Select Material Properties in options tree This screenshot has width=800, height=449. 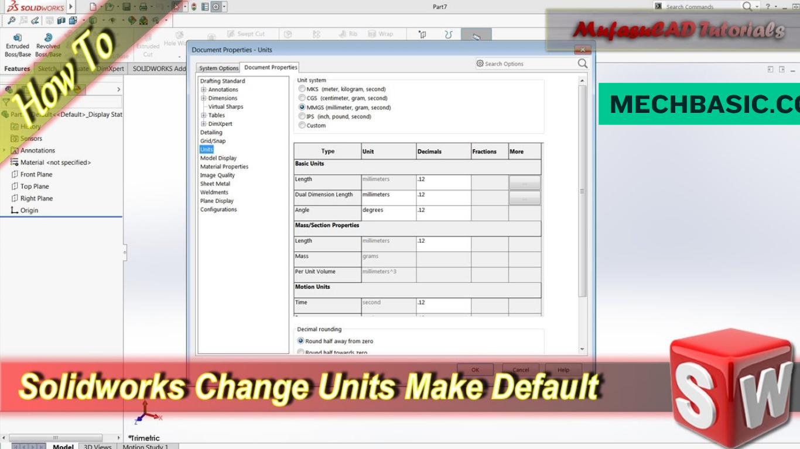(x=224, y=167)
